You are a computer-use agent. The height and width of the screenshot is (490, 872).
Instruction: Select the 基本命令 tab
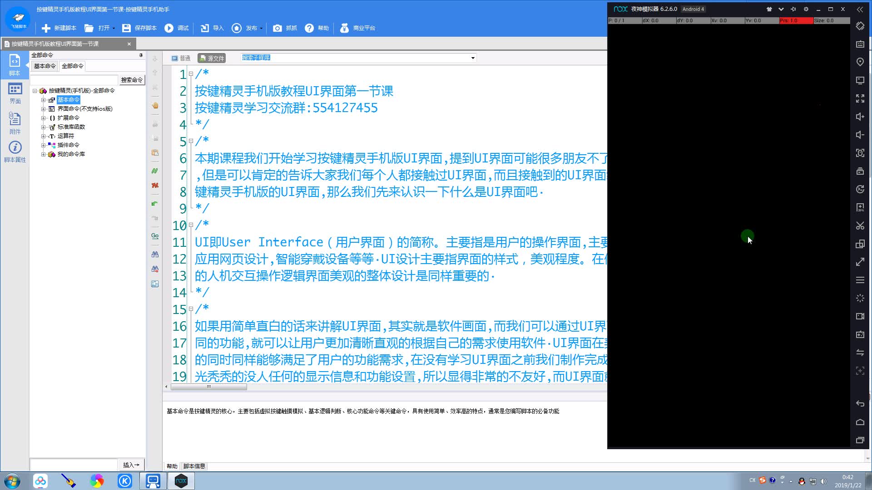click(x=45, y=66)
